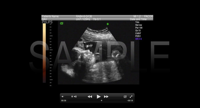Click the share icon in player controls
This screenshot has width=200, height=108.
(x=125, y=97)
